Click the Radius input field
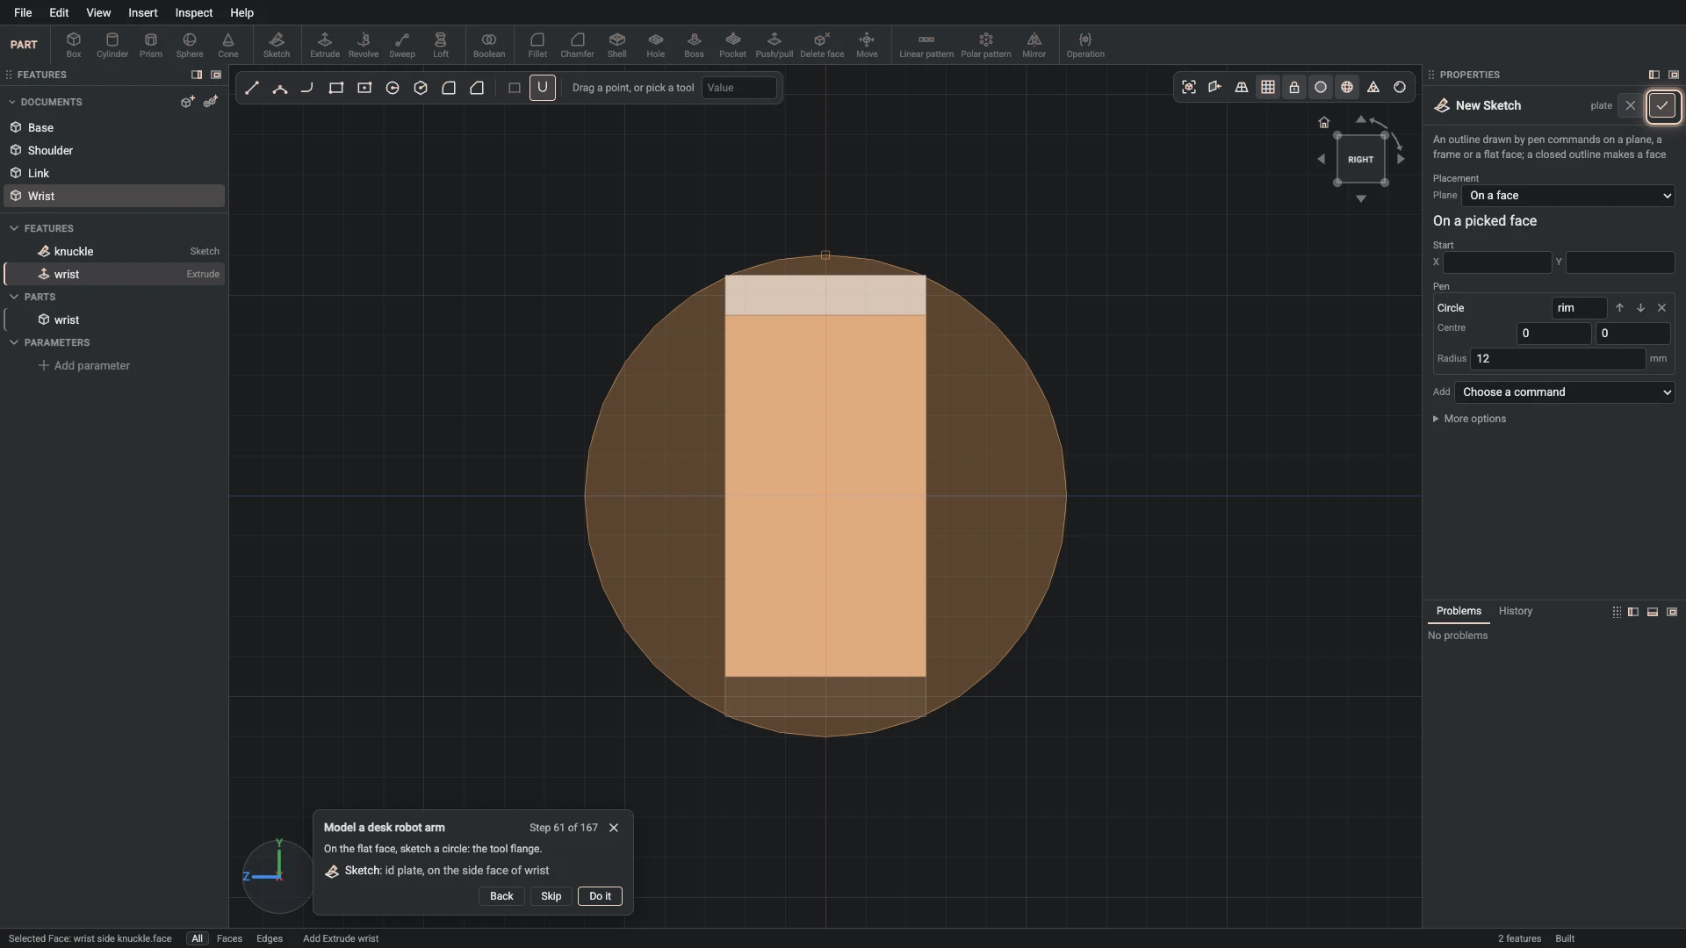1686x948 pixels. coord(1557,358)
